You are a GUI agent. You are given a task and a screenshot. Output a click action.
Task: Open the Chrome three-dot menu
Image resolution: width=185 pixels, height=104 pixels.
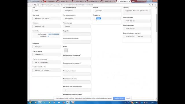[x=156, y=5]
